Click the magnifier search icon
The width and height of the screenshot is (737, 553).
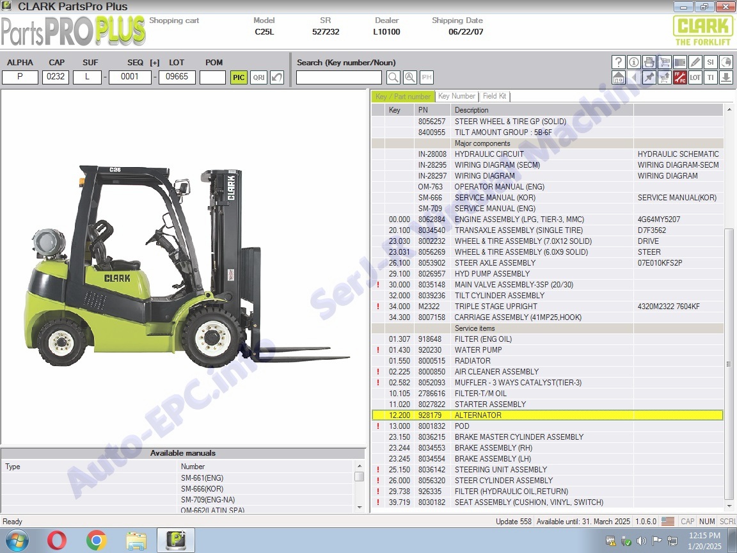tap(393, 77)
